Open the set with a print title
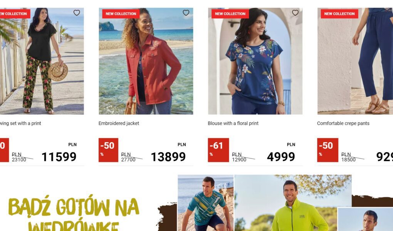The width and height of the screenshot is (393, 231). pyautogui.click(x=20, y=123)
